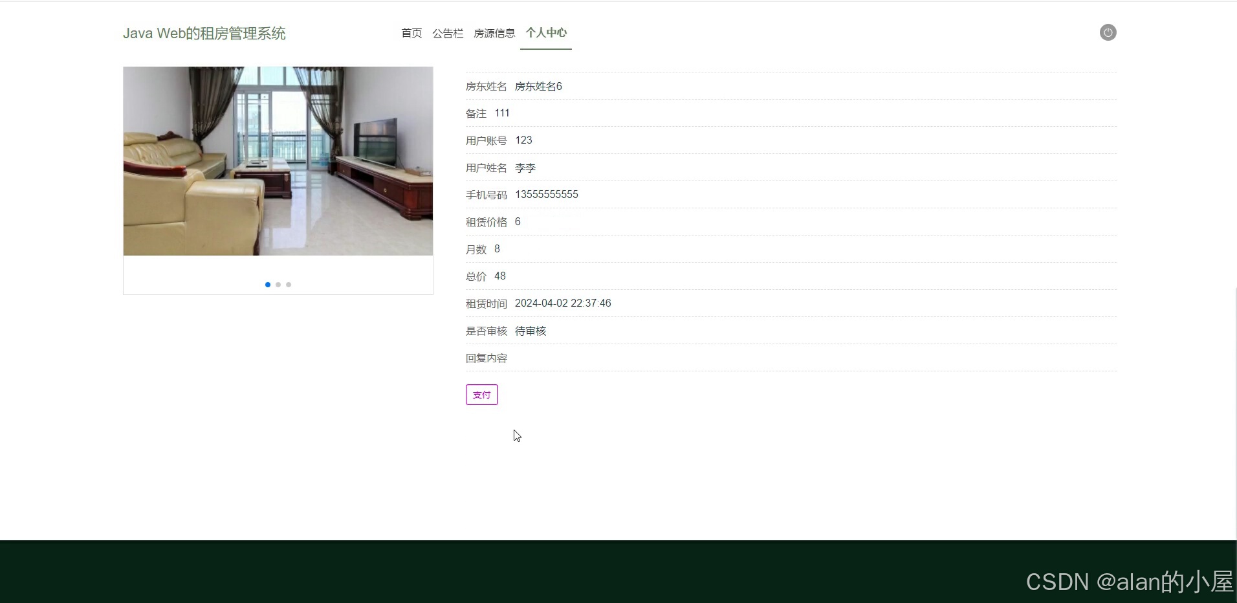
Task: Click the 租赁时间 label
Action: [x=487, y=303]
